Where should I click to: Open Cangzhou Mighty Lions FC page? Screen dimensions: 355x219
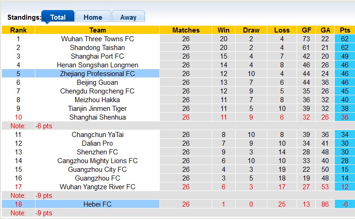point(97,161)
